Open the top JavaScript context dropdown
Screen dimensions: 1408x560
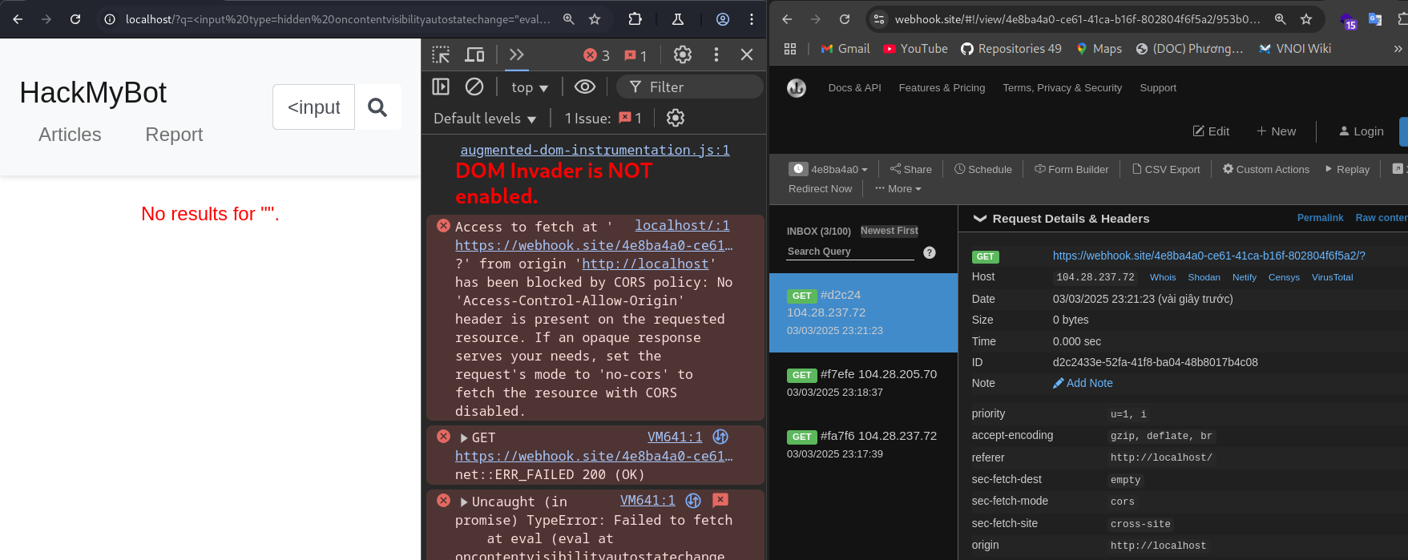pos(529,87)
